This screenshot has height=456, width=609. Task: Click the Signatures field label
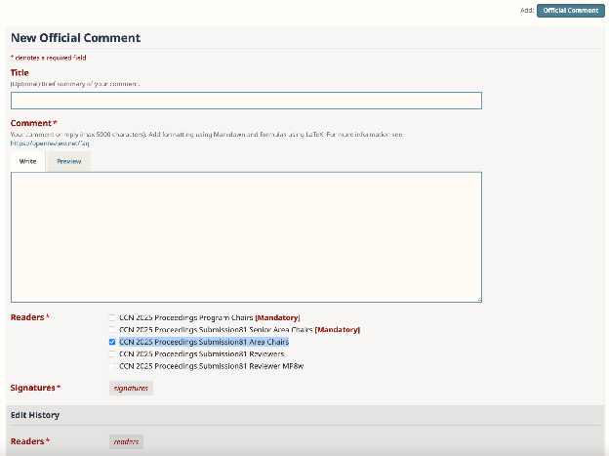click(x=35, y=388)
